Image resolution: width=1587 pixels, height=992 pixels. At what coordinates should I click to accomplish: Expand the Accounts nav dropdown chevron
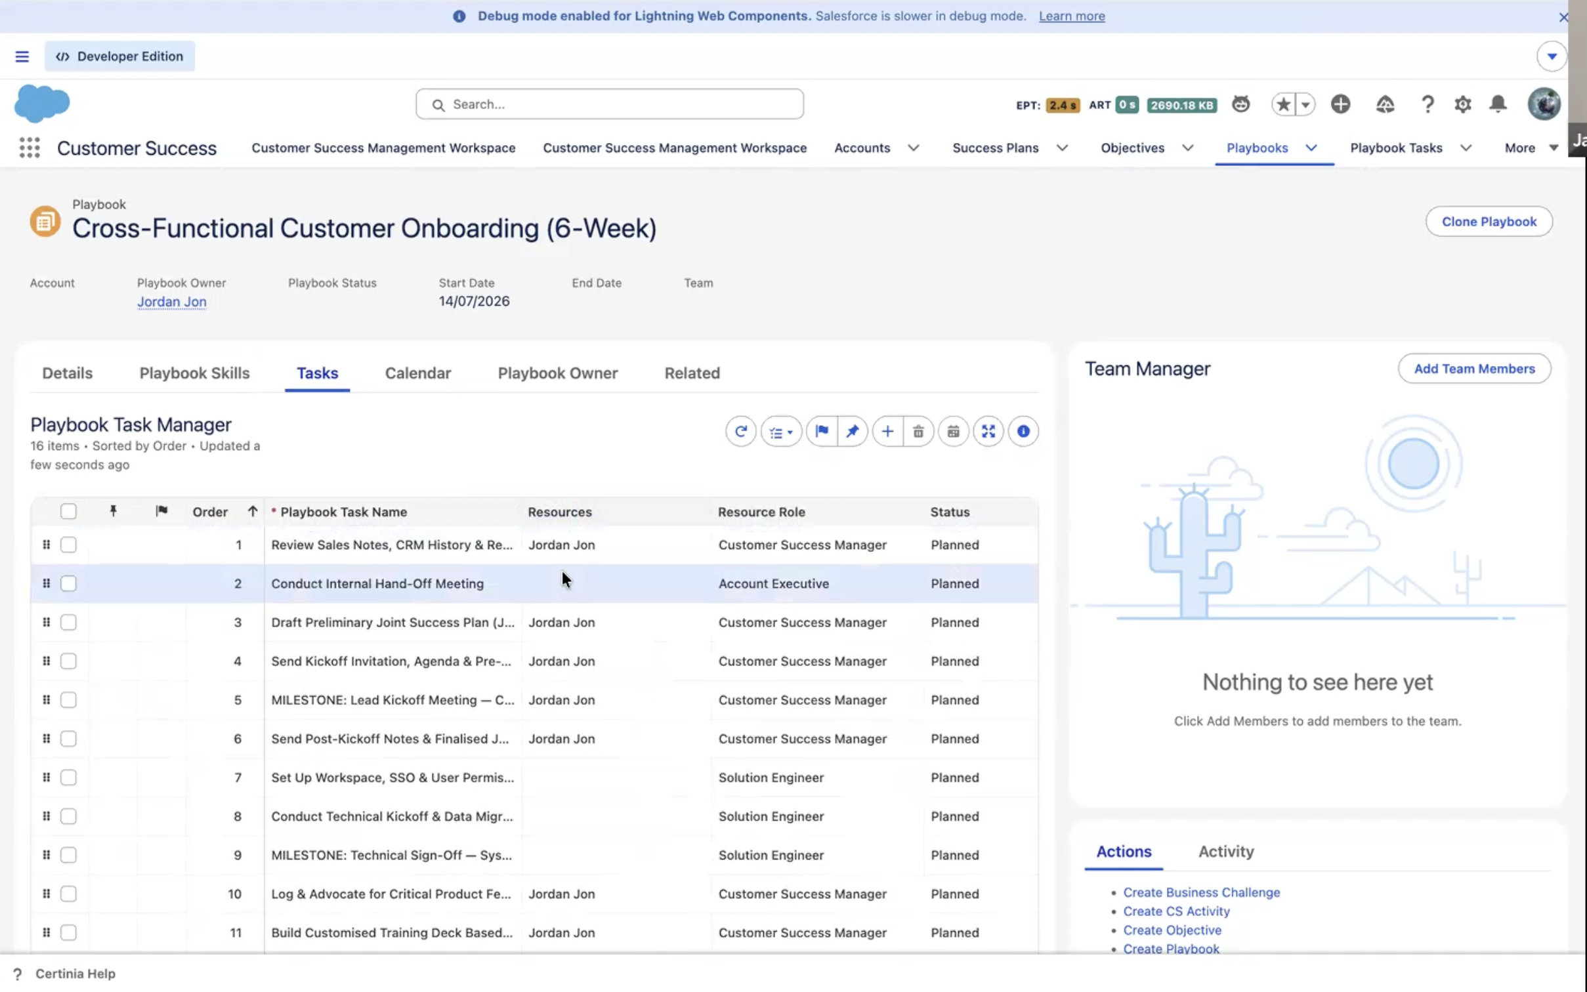[x=914, y=148]
